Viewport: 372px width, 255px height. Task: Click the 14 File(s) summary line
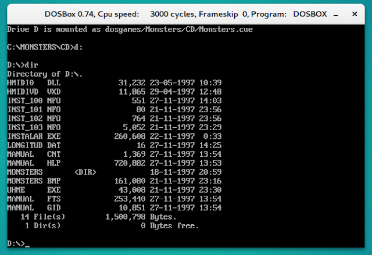click(x=98, y=217)
